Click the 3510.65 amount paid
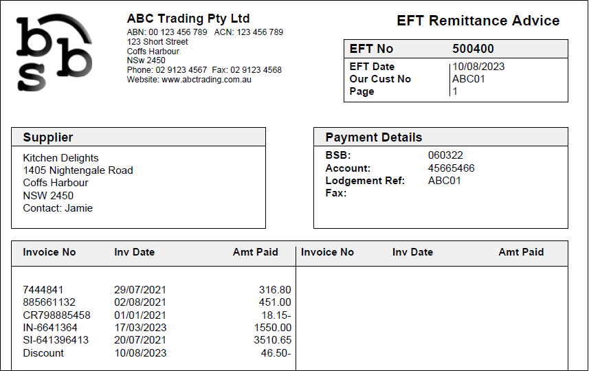Image resolution: width=589 pixels, height=371 pixels. tap(272, 340)
